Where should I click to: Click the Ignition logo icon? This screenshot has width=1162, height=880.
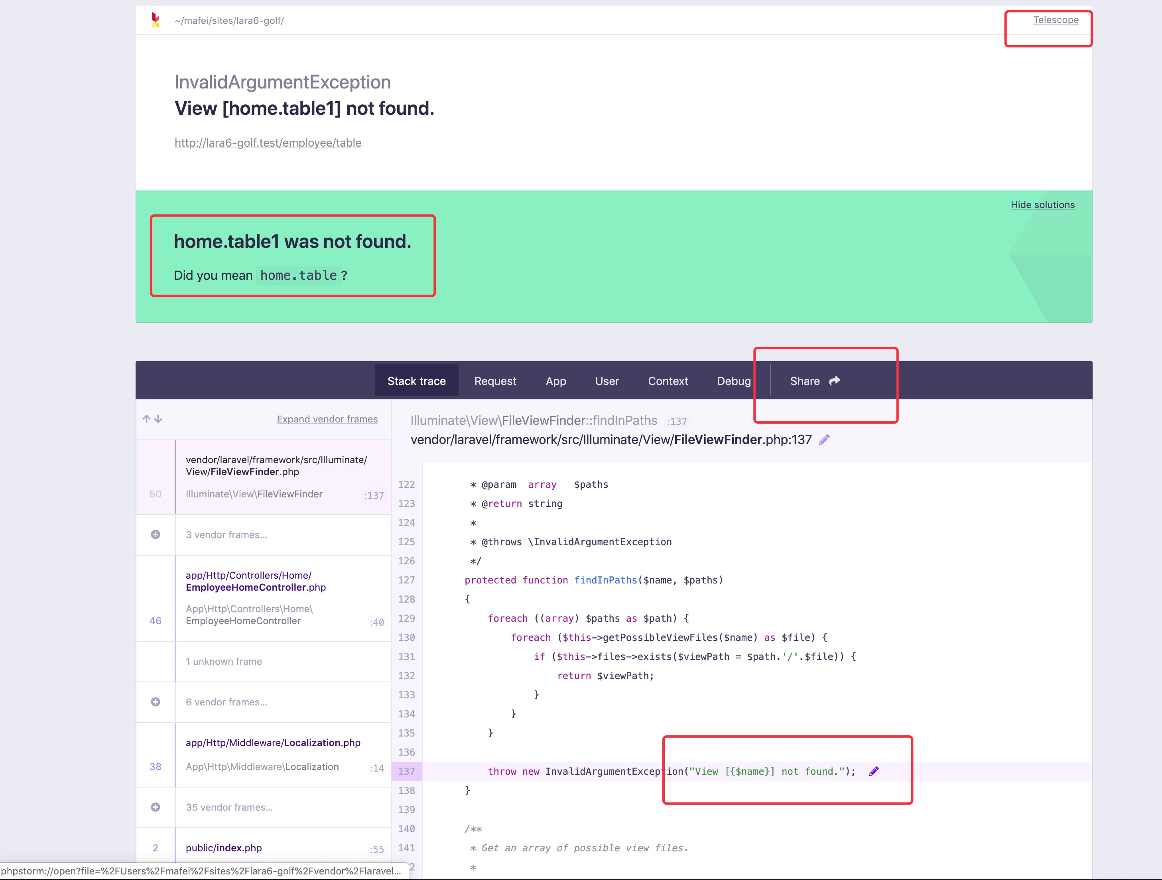[x=155, y=20]
